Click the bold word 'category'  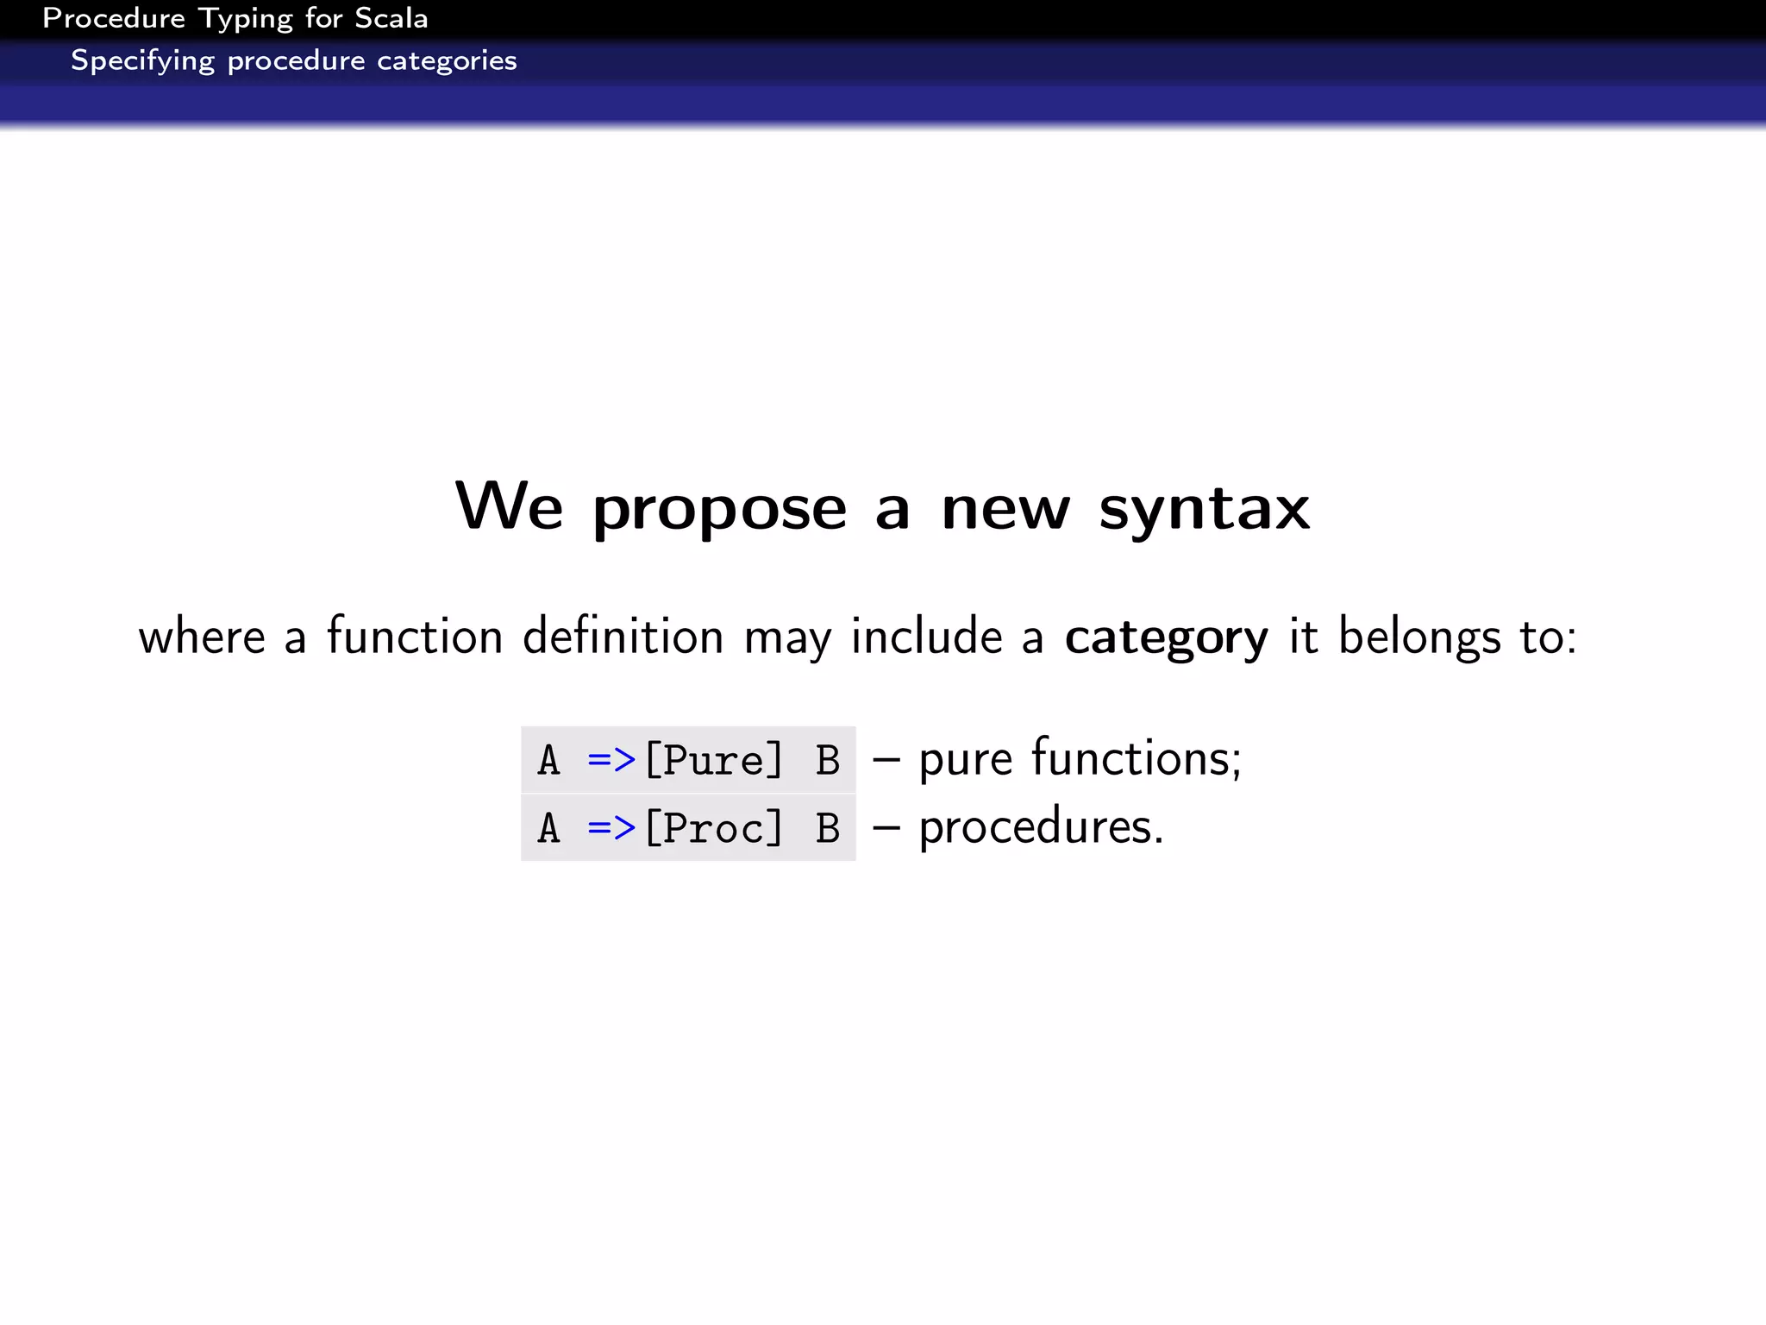coord(1166,638)
